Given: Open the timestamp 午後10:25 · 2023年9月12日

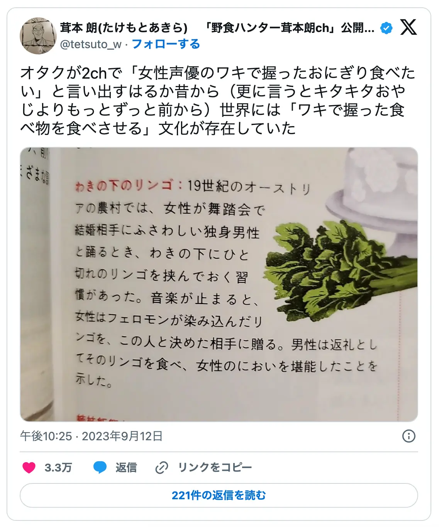Looking at the screenshot, I should 92,436.
